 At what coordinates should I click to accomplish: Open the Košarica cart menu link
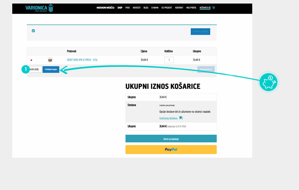205,8
